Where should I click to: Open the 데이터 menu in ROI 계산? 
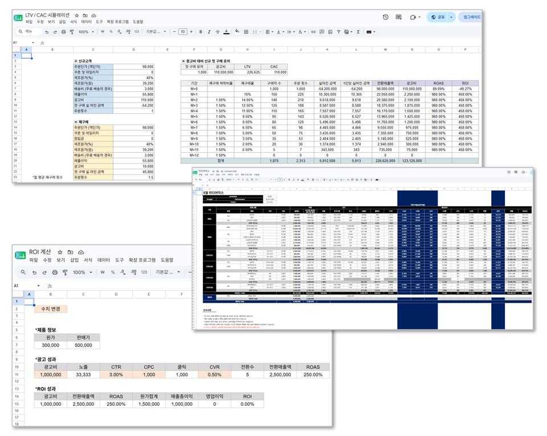click(x=104, y=260)
